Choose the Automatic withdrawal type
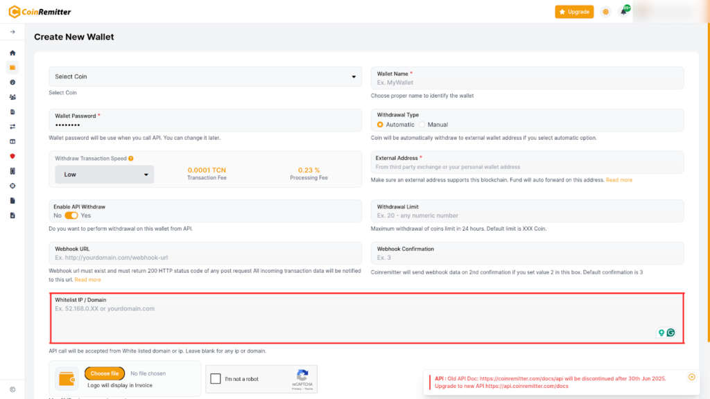Image resolution: width=710 pixels, height=399 pixels. 380,125
